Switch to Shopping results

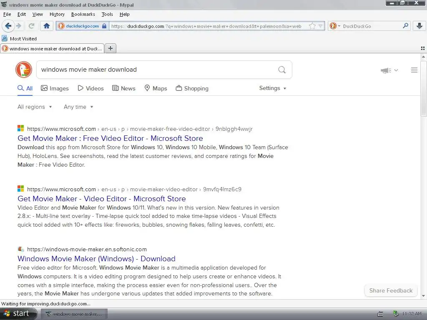[192, 88]
